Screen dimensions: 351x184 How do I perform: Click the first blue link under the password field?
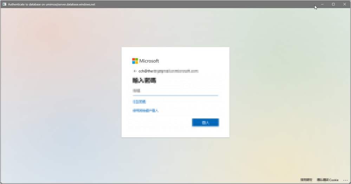pos(139,101)
